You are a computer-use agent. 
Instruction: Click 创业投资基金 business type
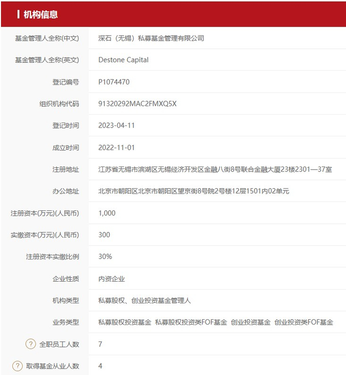point(251,322)
